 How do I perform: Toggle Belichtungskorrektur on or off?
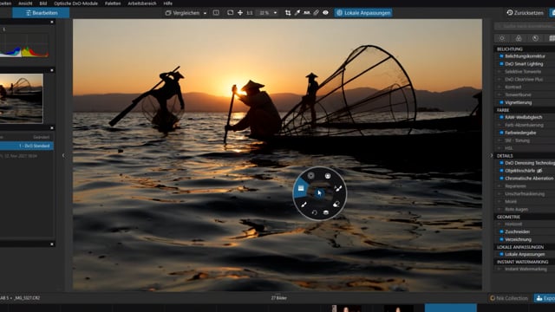point(501,55)
